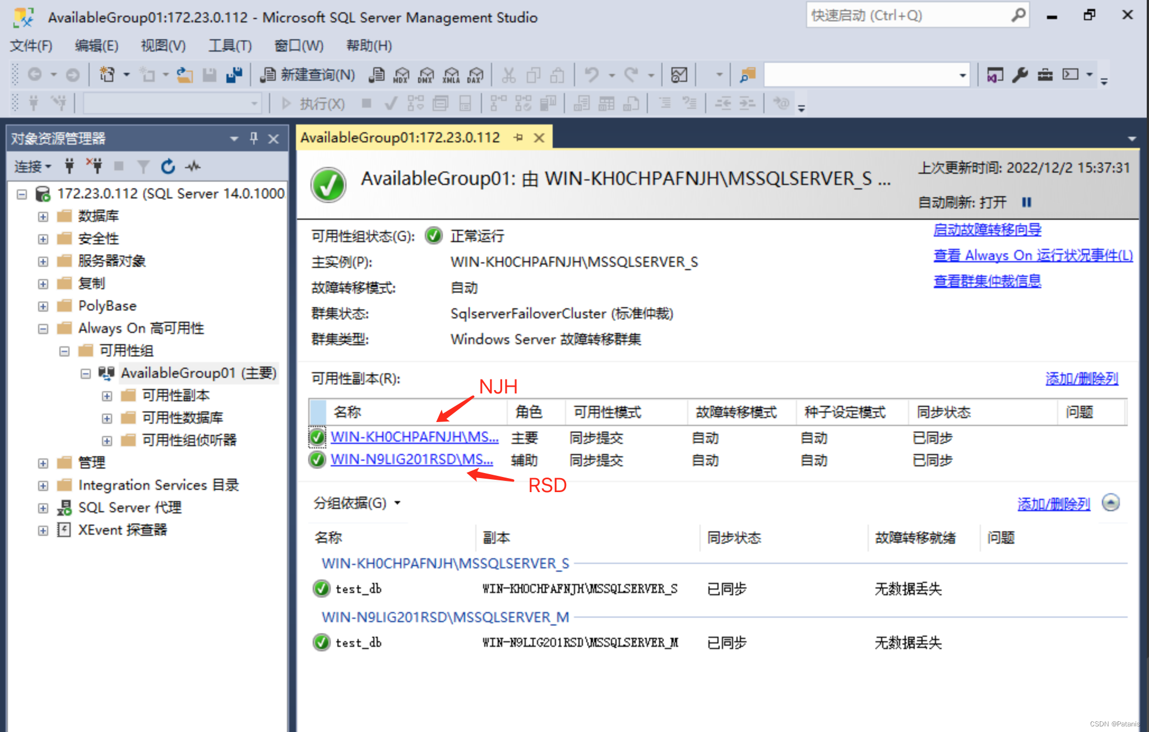Image resolution: width=1149 pixels, height=732 pixels.
Task: Expand the 服务器对象 tree node
Action: coord(43,261)
